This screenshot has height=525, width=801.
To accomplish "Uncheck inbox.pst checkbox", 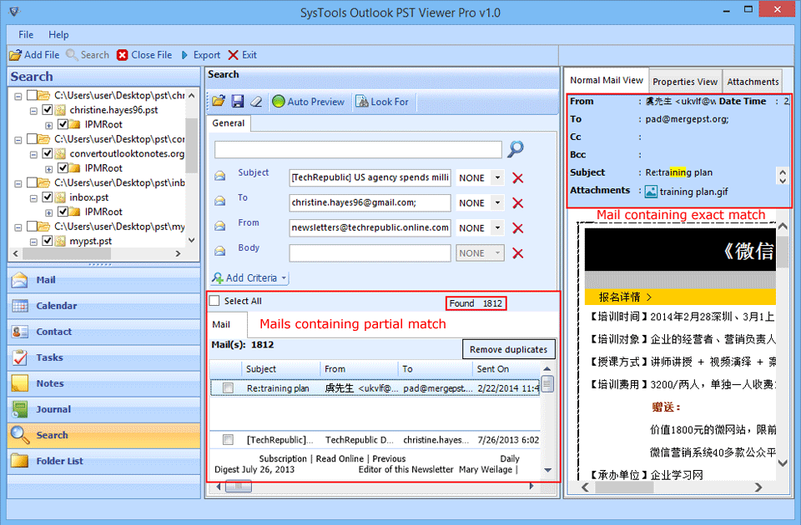I will pos(48,197).
